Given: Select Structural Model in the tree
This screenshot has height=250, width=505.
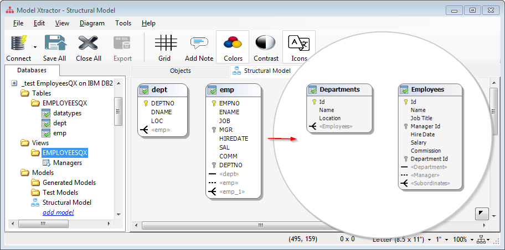Looking at the screenshot, I should click(x=66, y=203).
